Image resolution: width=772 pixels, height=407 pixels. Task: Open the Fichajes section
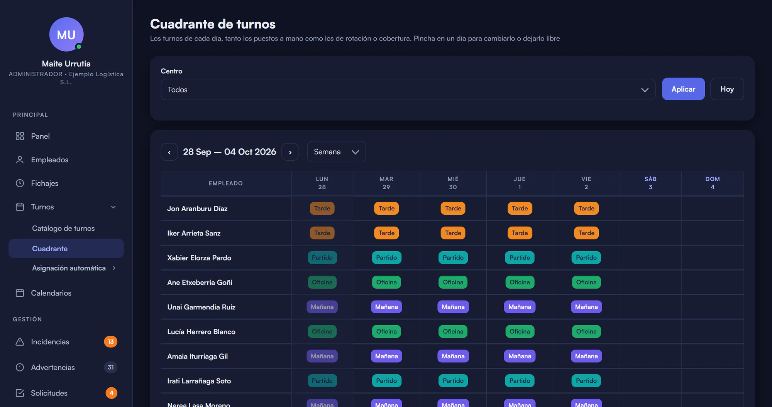coord(45,183)
